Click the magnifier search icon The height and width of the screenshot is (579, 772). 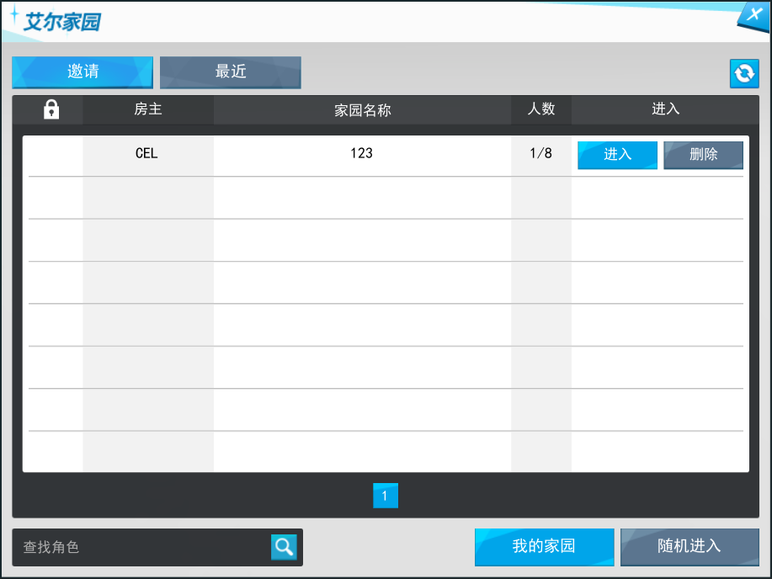click(285, 547)
